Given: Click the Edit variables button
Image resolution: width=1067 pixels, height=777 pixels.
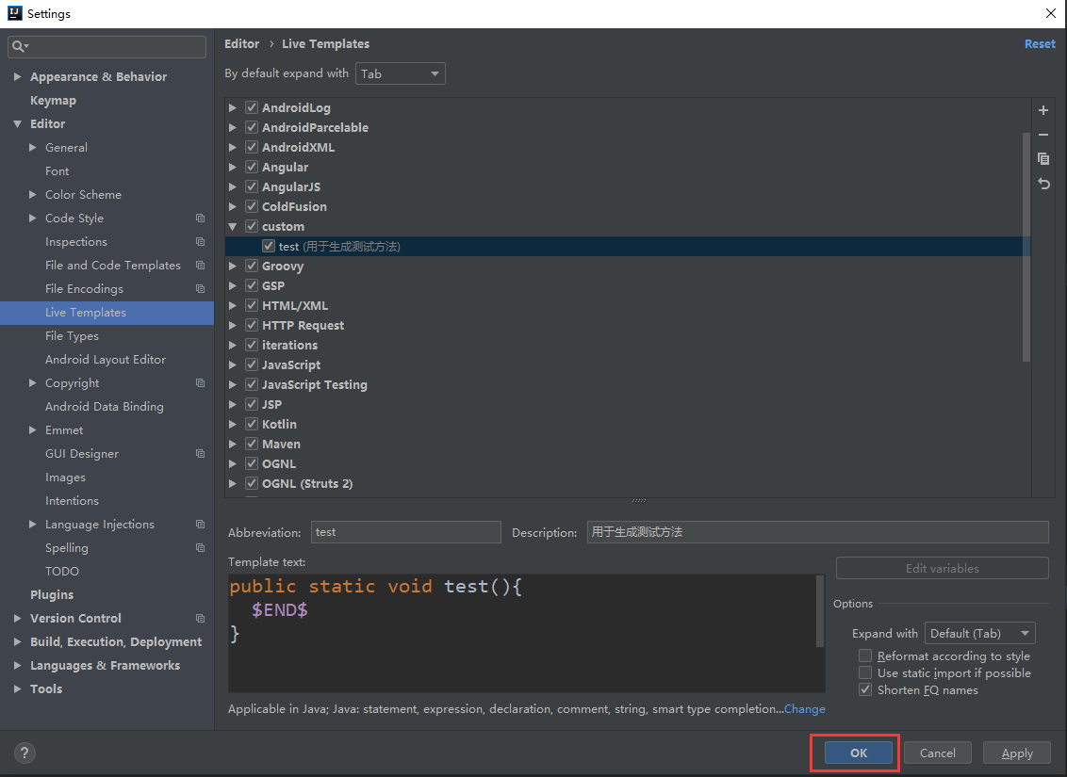Looking at the screenshot, I should [942, 568].
